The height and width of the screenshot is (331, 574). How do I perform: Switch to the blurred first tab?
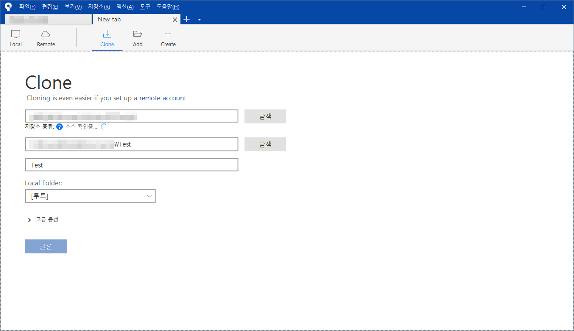pos(48,19)
